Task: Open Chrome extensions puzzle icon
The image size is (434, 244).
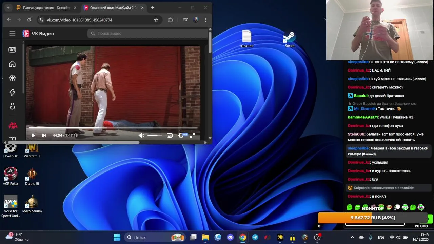Action: click(x=171, y=20)
